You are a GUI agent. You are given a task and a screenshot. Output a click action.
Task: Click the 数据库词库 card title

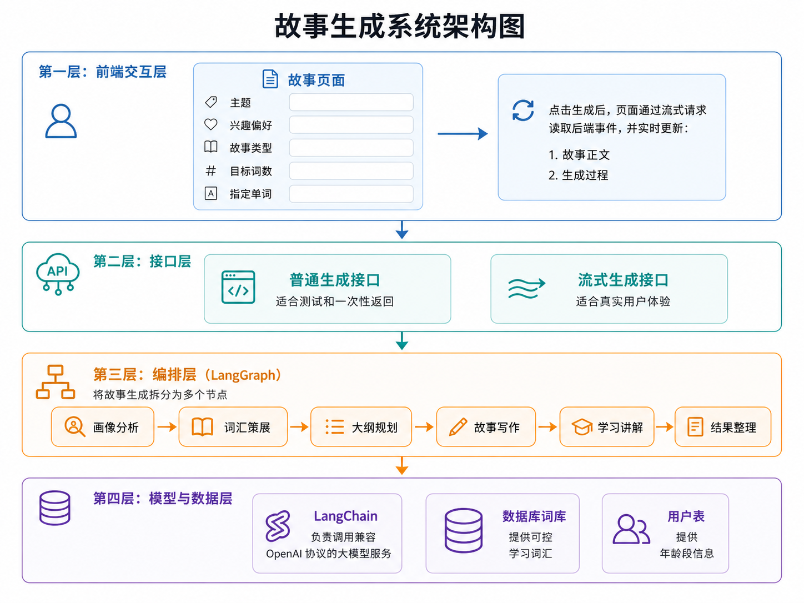pyautogui.click(x=534, y=516)
